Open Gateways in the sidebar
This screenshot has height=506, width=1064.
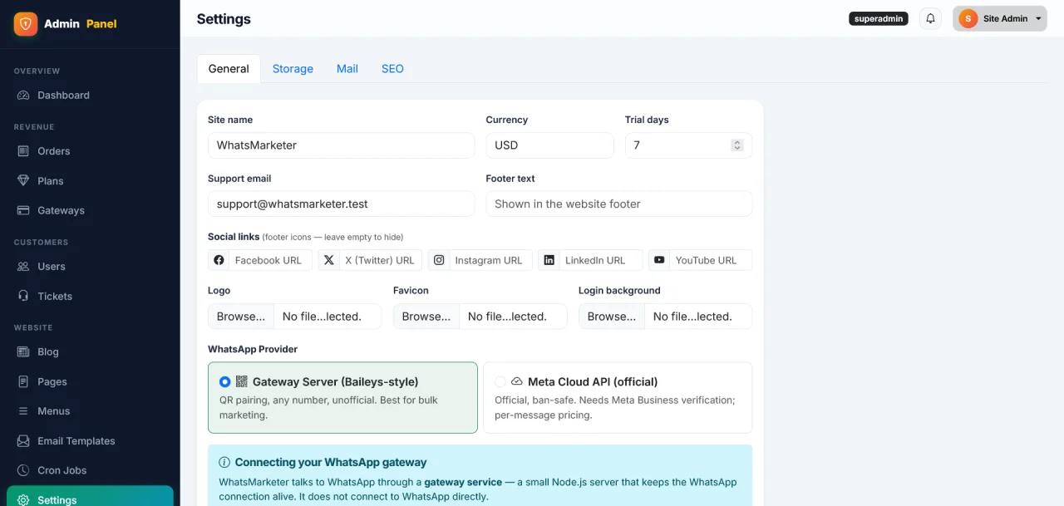click(x=90, y=211)
